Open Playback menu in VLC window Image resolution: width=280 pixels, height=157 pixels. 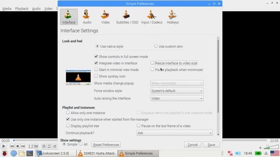click(21, 9)
